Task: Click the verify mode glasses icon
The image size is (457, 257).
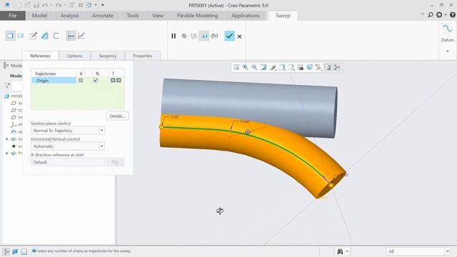Action: 214,36
